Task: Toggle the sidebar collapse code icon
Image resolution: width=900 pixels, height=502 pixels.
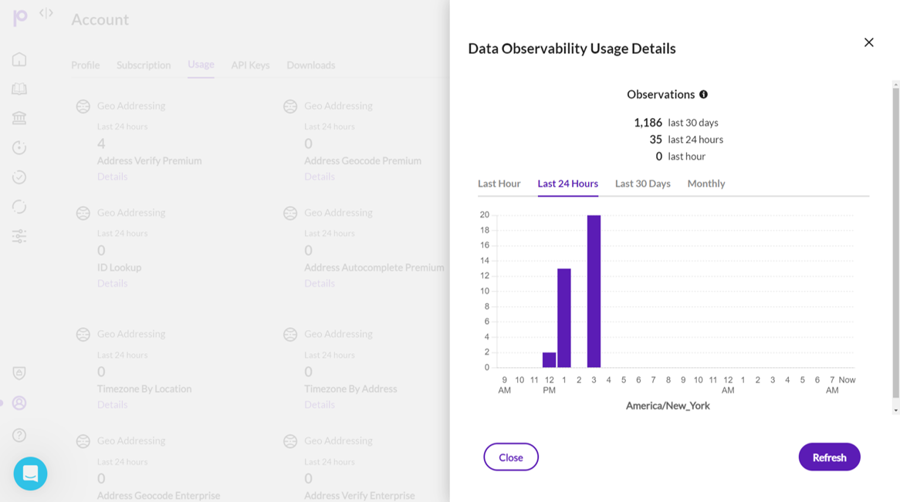Action: click(46, 13)
